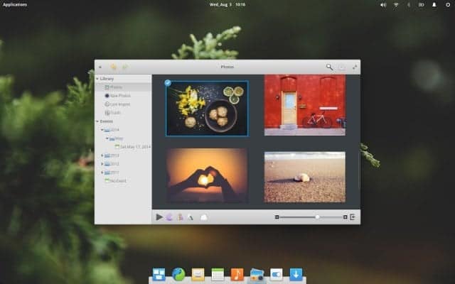Screen dimensions: 455x284
Task: Open the volume indicator in the top panel
Action: click(x=383, y=5)
